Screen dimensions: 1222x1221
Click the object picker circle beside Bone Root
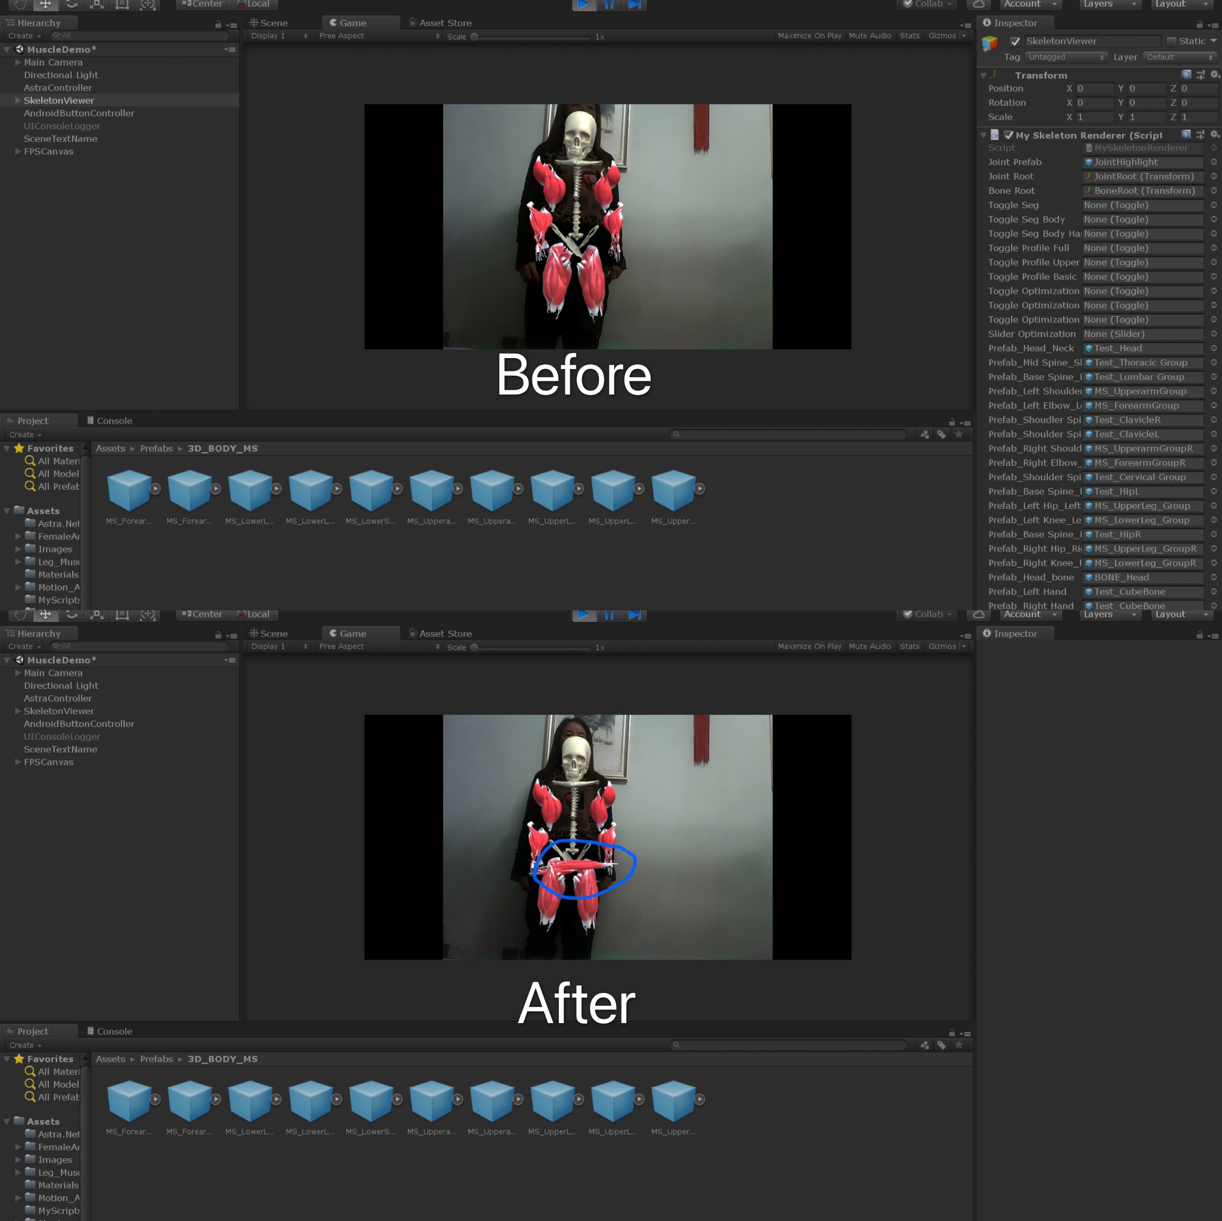[1213, 190]
